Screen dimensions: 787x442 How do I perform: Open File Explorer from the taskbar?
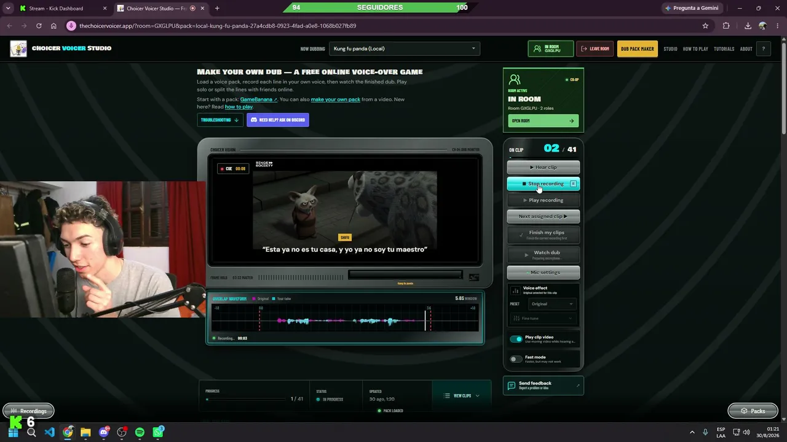pos(85,432)
